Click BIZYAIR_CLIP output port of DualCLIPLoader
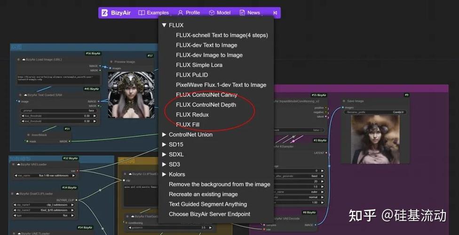Screen dimensions: 459x235 pos(76,200)
